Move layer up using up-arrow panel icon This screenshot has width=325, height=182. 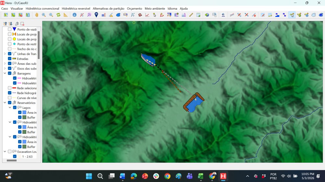pos(5,24)
